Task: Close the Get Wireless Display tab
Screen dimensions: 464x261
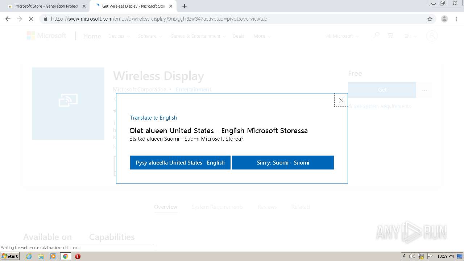Action: click(x=171, y=6)
